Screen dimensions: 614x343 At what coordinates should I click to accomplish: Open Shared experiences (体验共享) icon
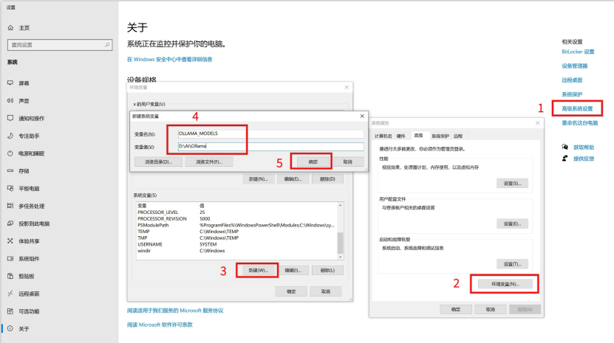tap(10, 241)
